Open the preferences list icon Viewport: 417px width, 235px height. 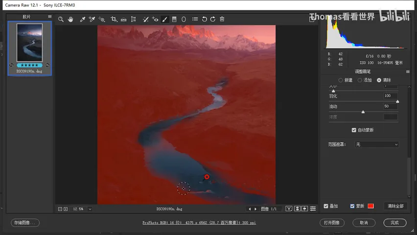coord(195,19)
